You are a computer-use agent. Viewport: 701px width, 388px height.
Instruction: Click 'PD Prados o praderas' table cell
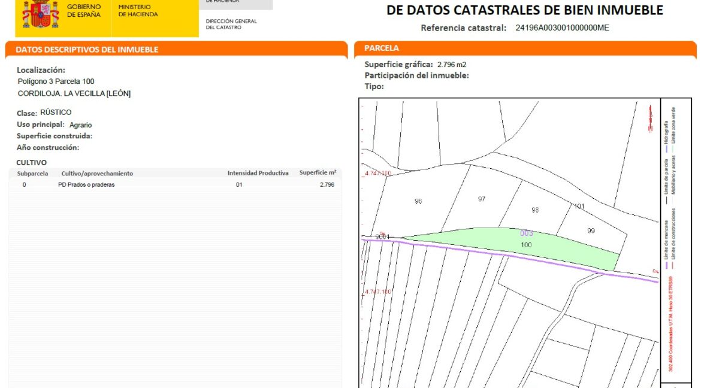(86, 184)
